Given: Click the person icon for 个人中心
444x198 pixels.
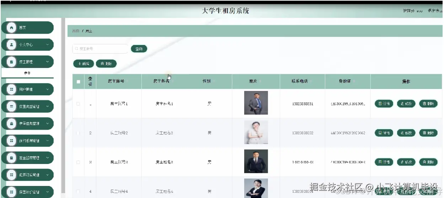Looking at the screenshot, I should tap(11, 45).
